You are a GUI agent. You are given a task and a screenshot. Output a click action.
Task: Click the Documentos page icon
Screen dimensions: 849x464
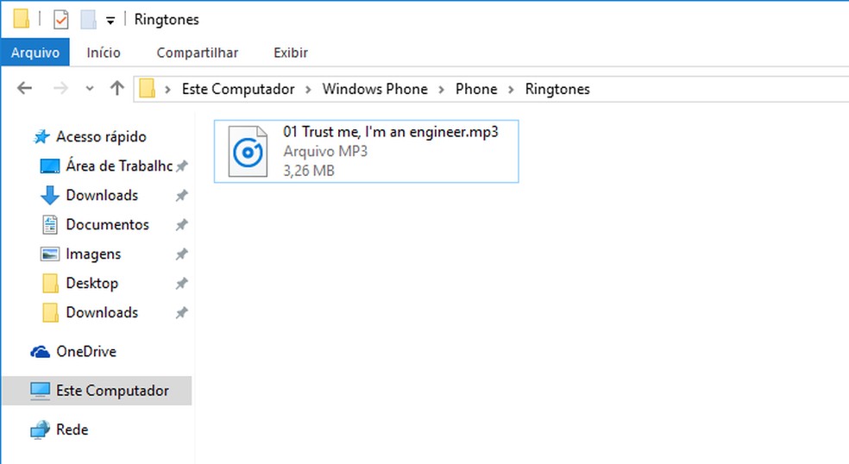point(50,225)
